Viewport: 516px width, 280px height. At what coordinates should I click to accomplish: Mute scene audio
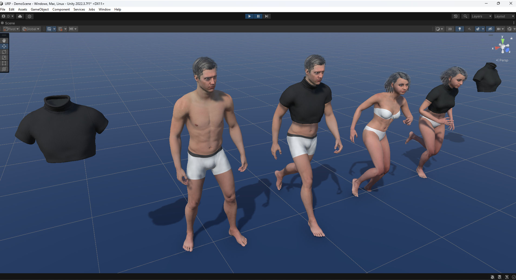coord(469,29)
